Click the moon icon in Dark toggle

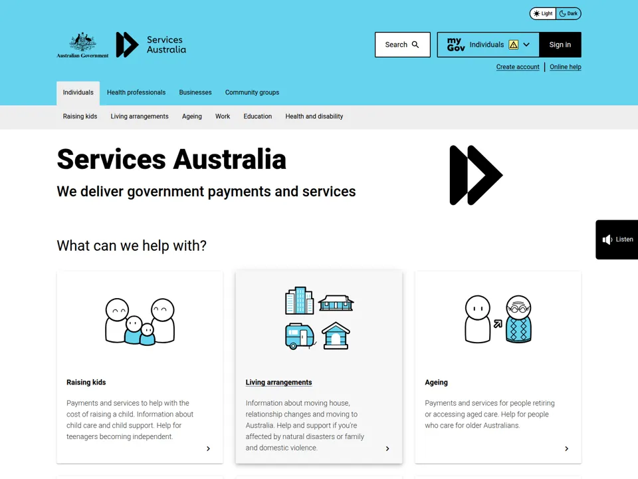tap(562, 13)
